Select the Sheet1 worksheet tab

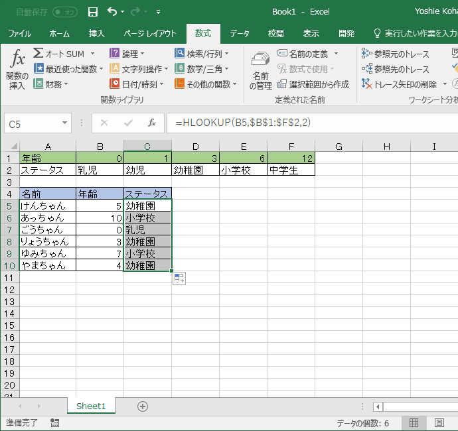tap(91, 406)
